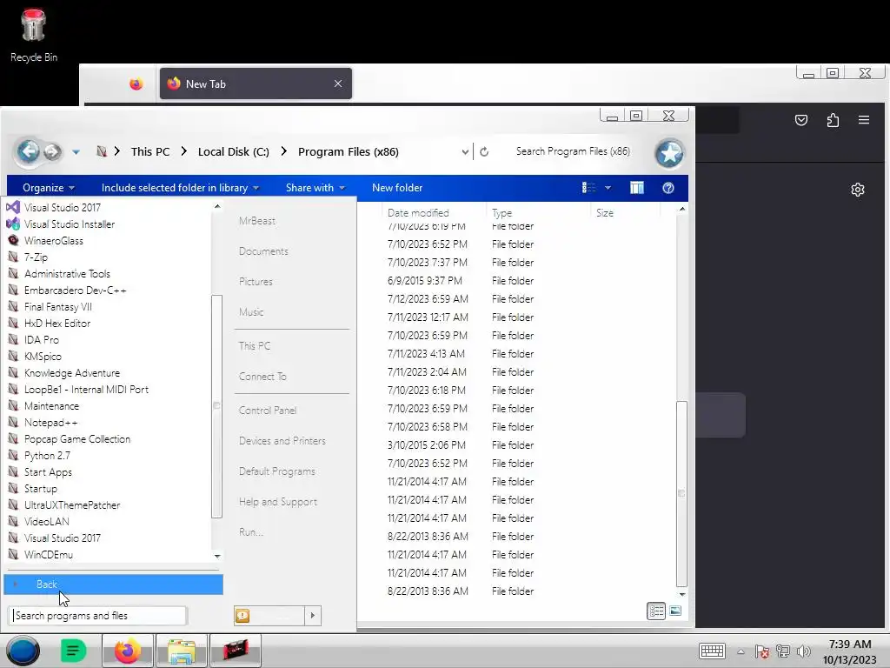
Task: Open the Organize menu
Action: tap(49, 188)
